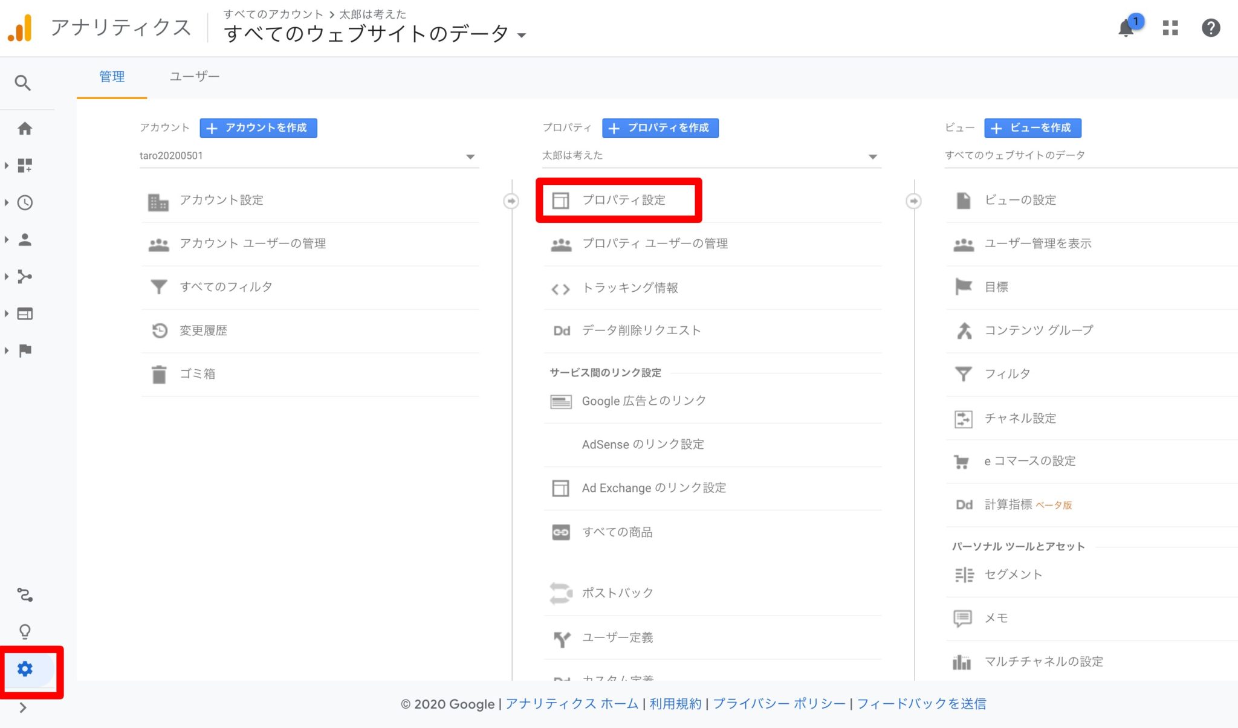Select the 管理 tab
Screen dimensions: 1238x728
pyautogui.click(x=112, y=77)
